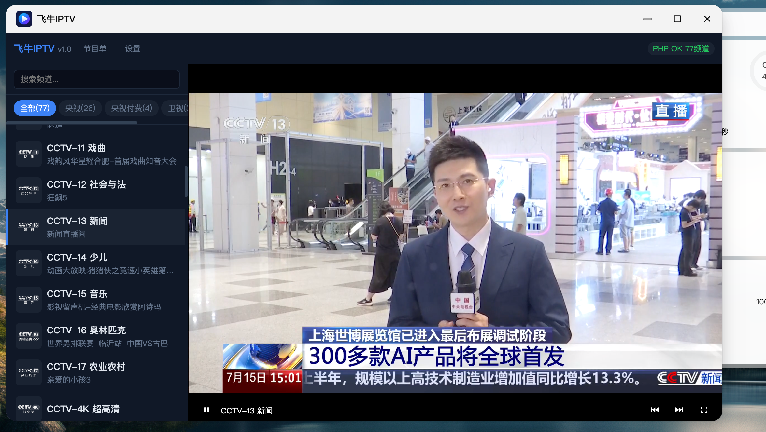This screenshot has height=432, width=766.
Task: Click the 新闻直播间 program subtitle
Action: (x=66, y=234)
